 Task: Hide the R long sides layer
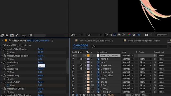pyautogui.click(x=73, y=72)
